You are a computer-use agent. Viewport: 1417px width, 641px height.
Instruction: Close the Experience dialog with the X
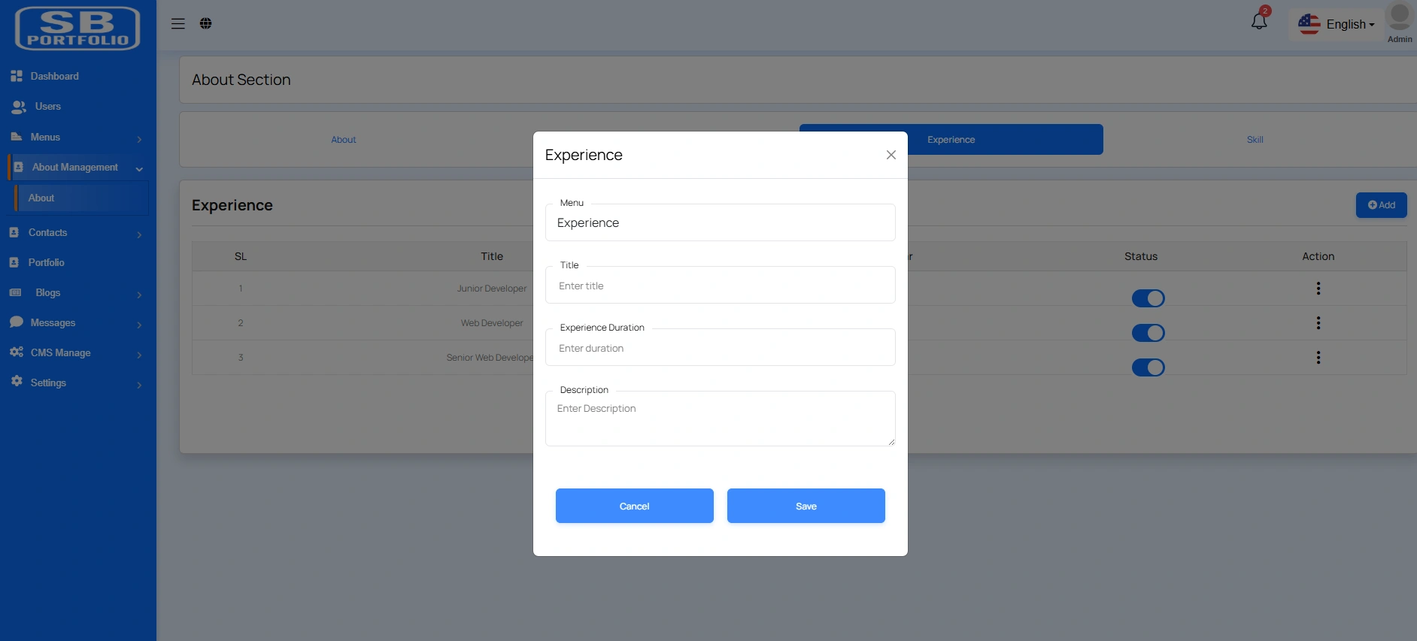tap(891, 155)
